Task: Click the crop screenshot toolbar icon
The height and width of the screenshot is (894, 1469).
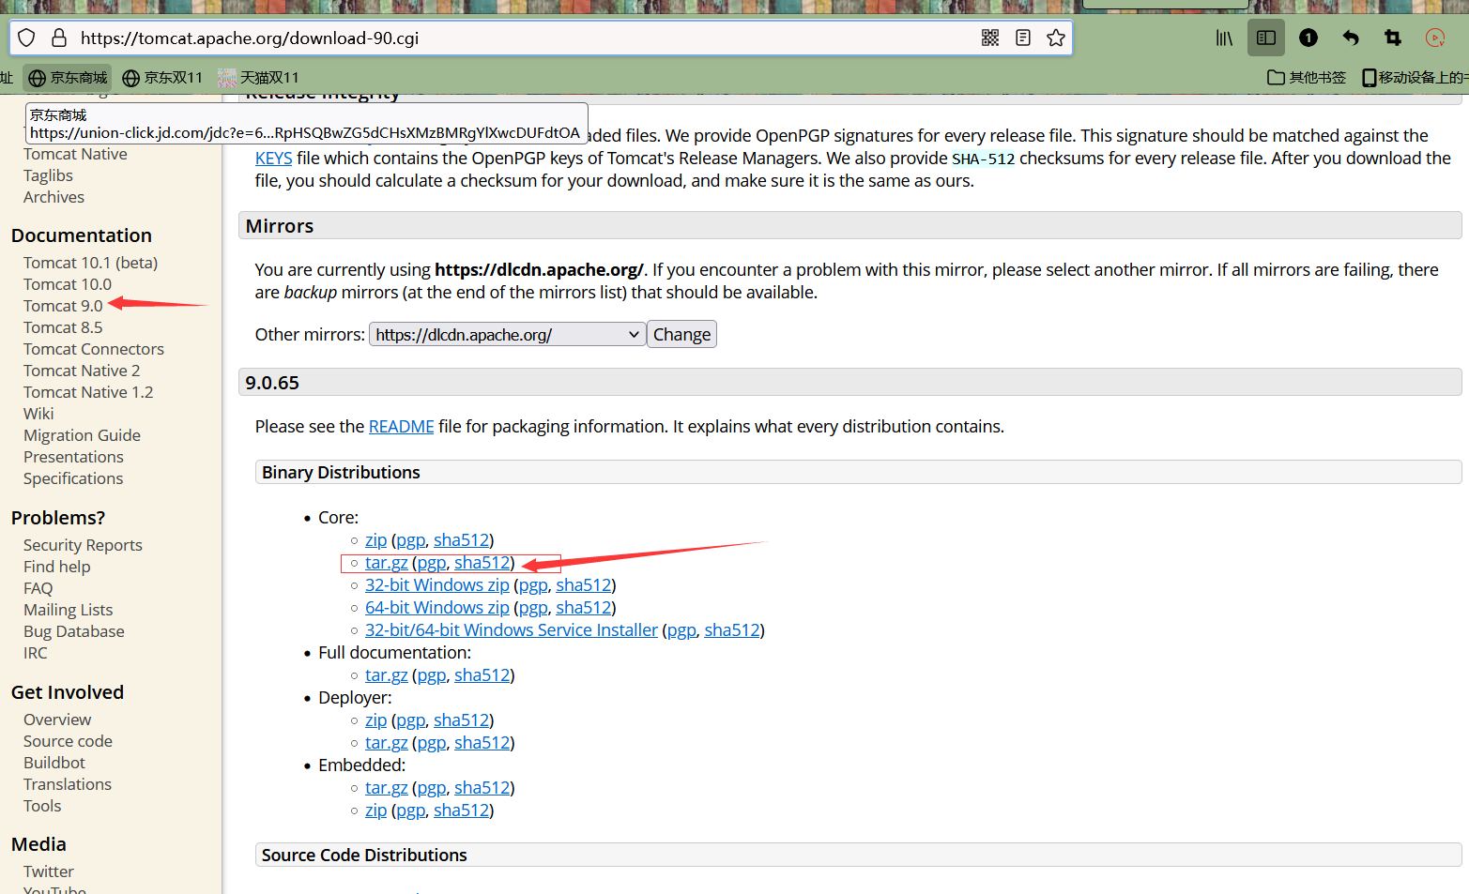Action: (1393, 38)
